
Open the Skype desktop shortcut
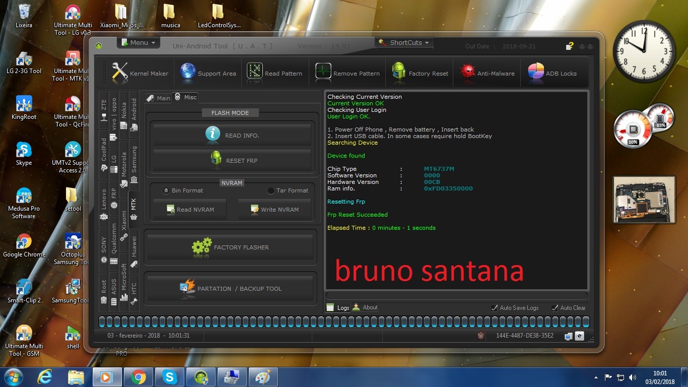pyautogui.click(x=24, y=154)
